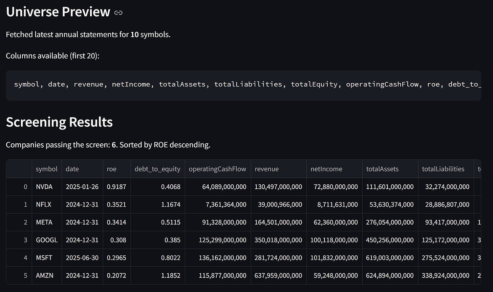Click the date cell 2025-01-26

click(82, 187)
